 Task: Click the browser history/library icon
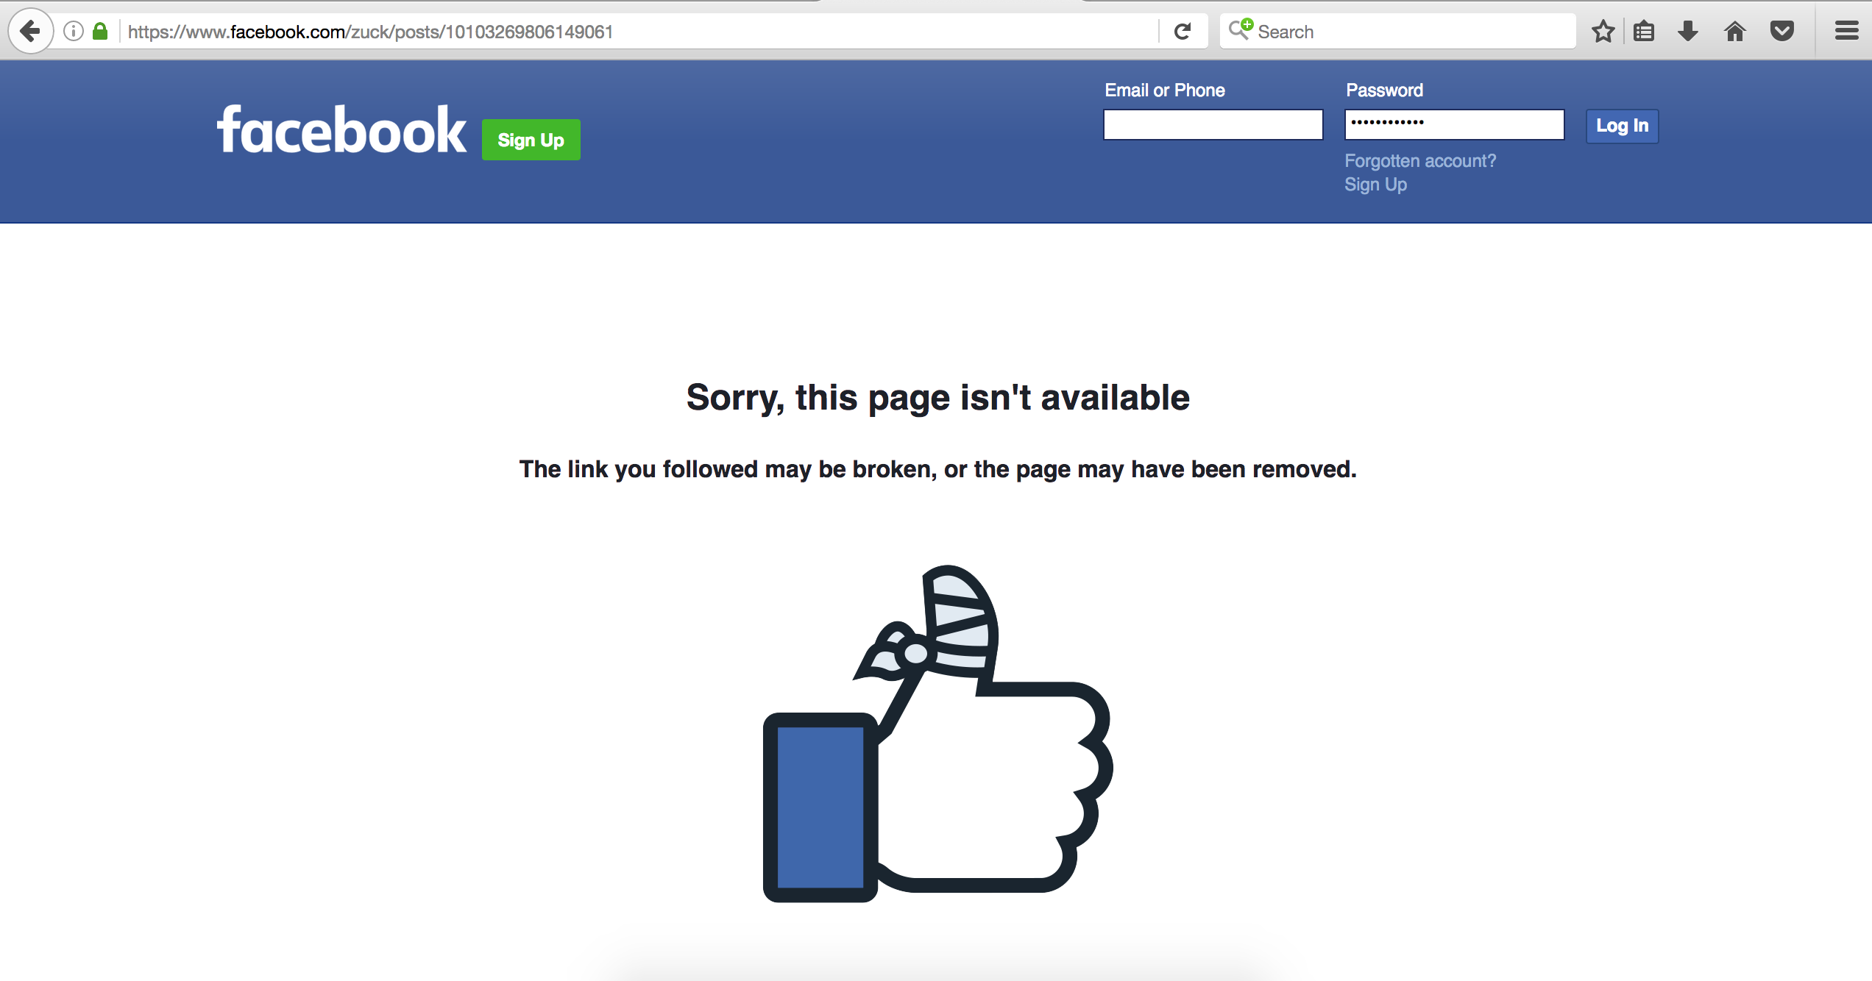[1643, 32]
